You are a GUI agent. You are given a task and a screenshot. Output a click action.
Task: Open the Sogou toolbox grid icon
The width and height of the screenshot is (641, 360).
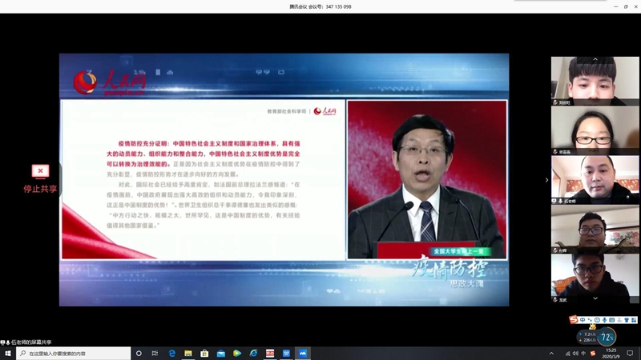(634, 320)
